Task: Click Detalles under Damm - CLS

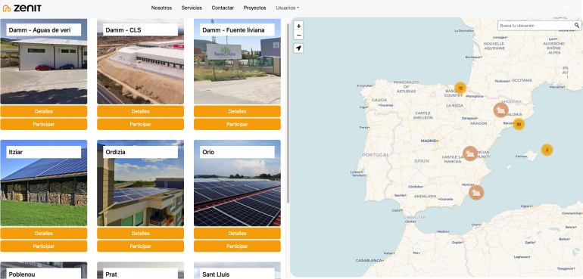Action: 141,111
